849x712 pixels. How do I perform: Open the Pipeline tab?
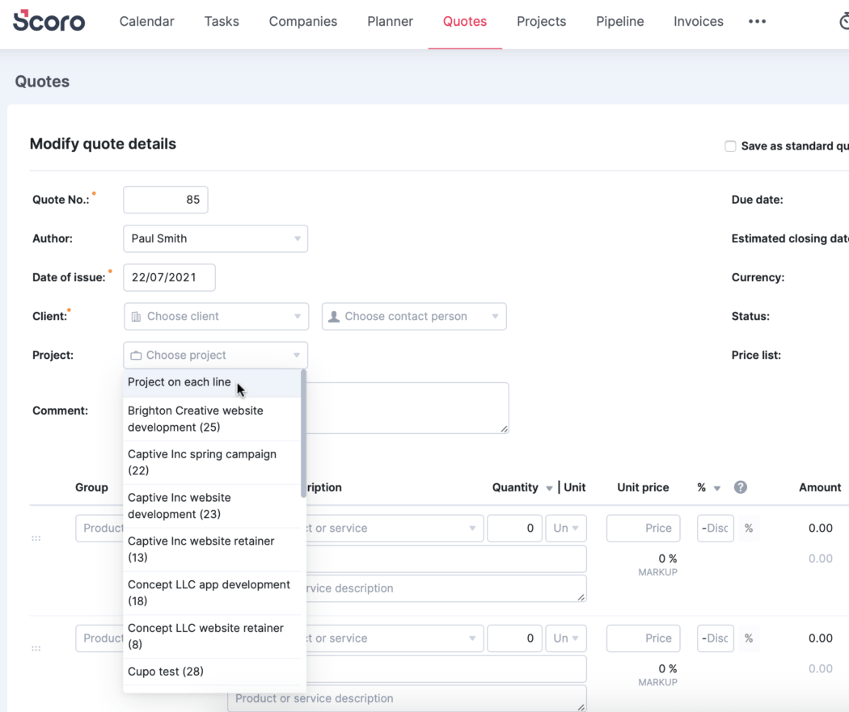tap(620, 22)
